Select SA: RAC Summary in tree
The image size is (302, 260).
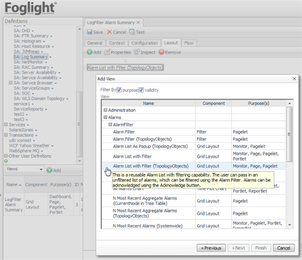31,67
